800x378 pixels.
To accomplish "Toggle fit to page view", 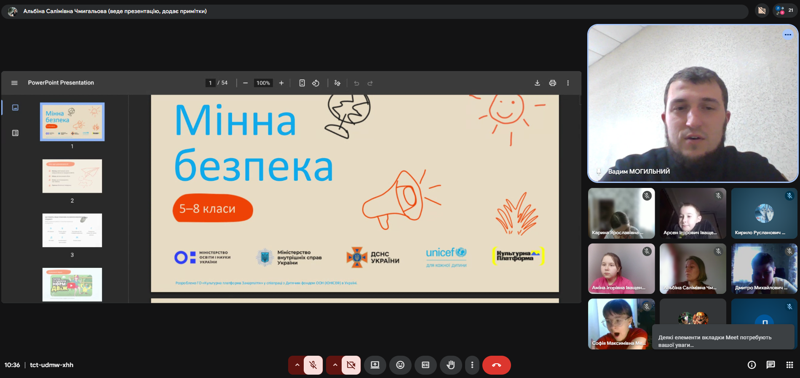I will point(302,83).
